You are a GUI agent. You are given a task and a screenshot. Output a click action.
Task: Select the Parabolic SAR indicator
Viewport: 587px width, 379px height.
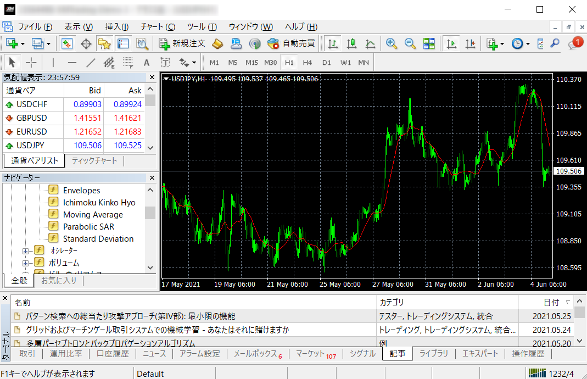coord(89,226)
